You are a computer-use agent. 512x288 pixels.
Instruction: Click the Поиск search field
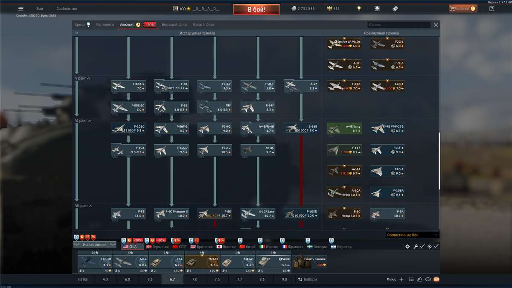pos(399,25)
